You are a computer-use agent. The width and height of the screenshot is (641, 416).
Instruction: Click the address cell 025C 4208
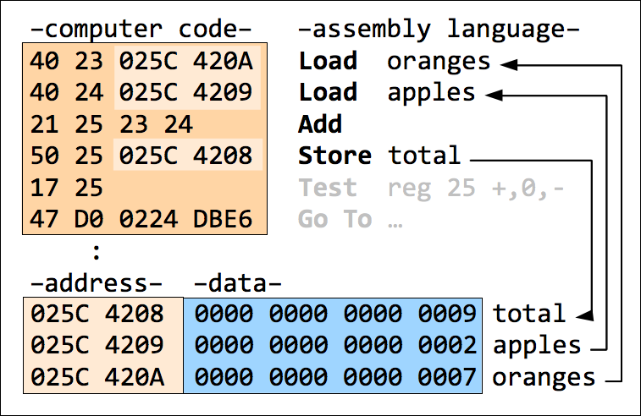click(97, 314)
